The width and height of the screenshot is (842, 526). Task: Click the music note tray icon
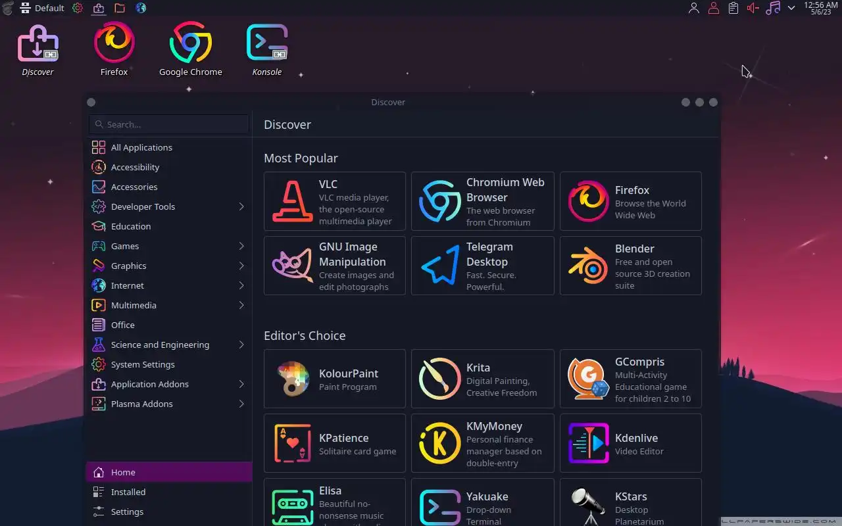pyautogui.click(x=773, y=8)
